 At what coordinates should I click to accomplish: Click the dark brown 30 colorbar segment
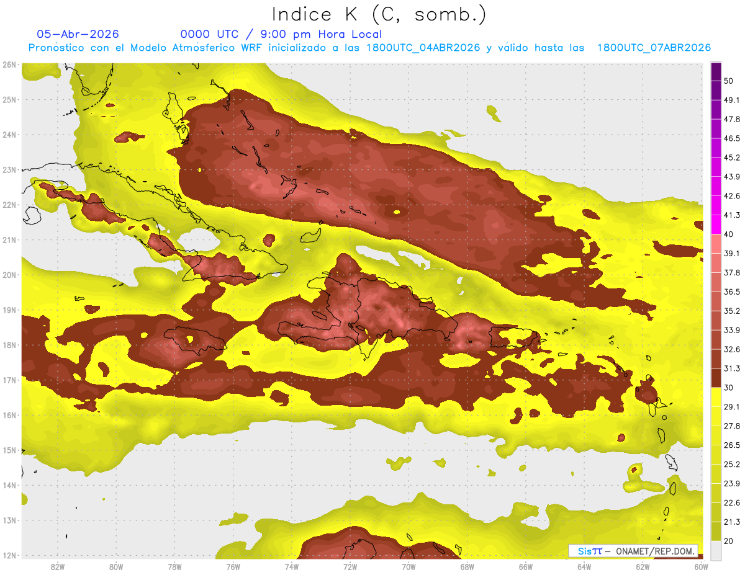click(716, 378)
